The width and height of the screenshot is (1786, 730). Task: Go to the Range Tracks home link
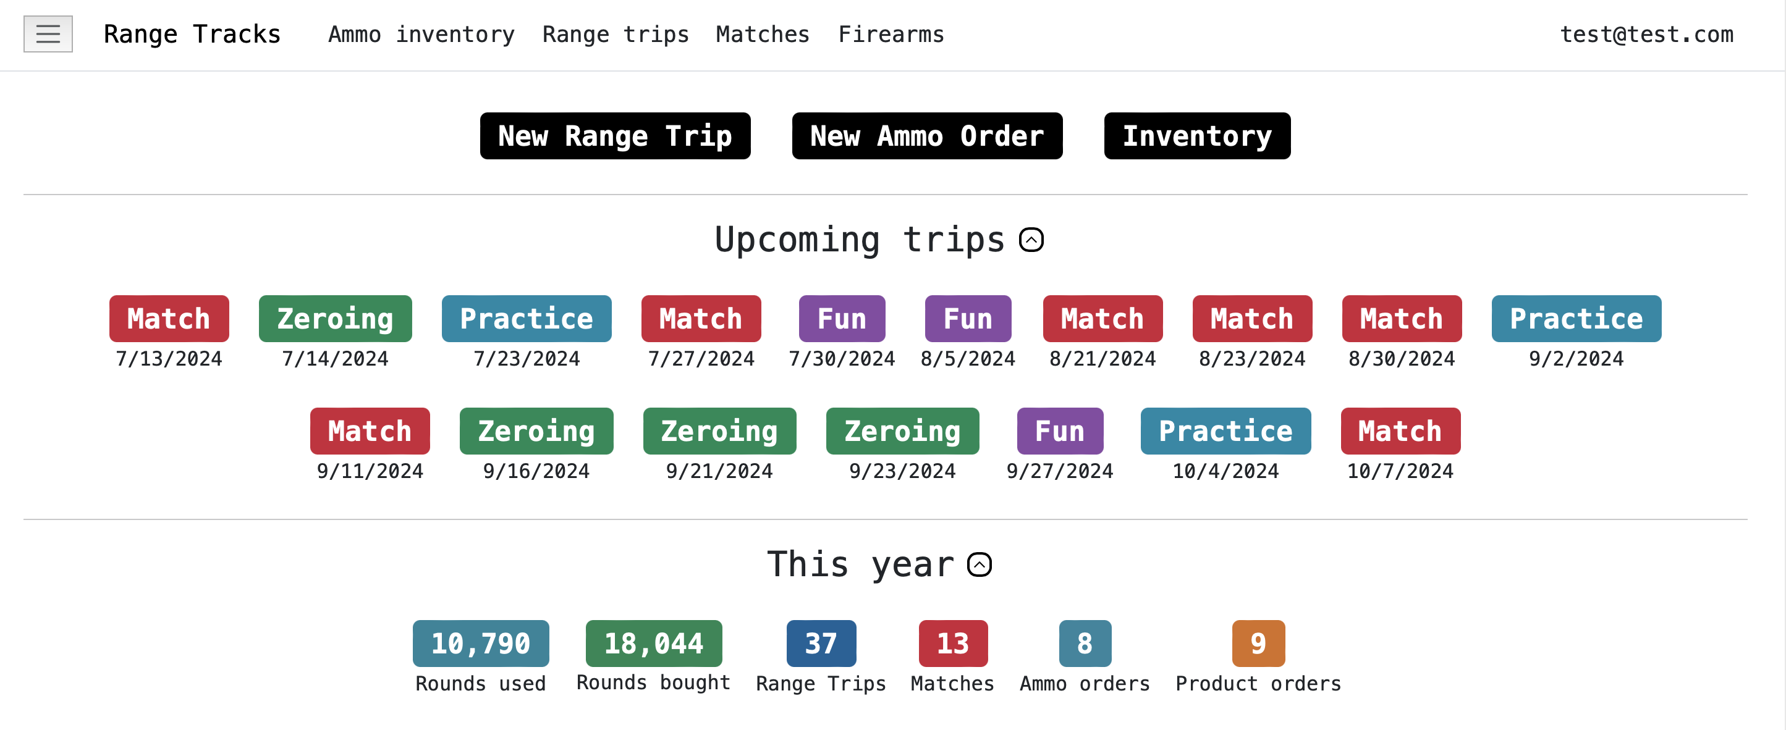tap(192, 34)
